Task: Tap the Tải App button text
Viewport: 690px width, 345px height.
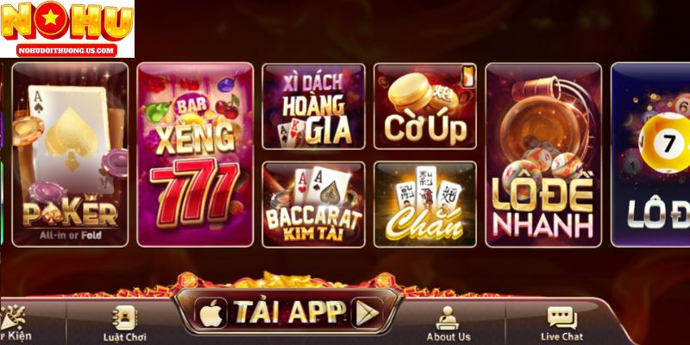Action: click(x=289, y=312)
